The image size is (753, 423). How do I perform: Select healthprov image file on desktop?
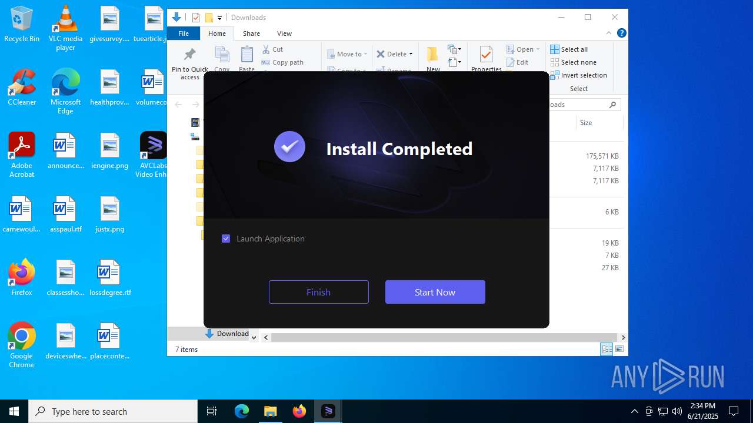click(109, 88)
